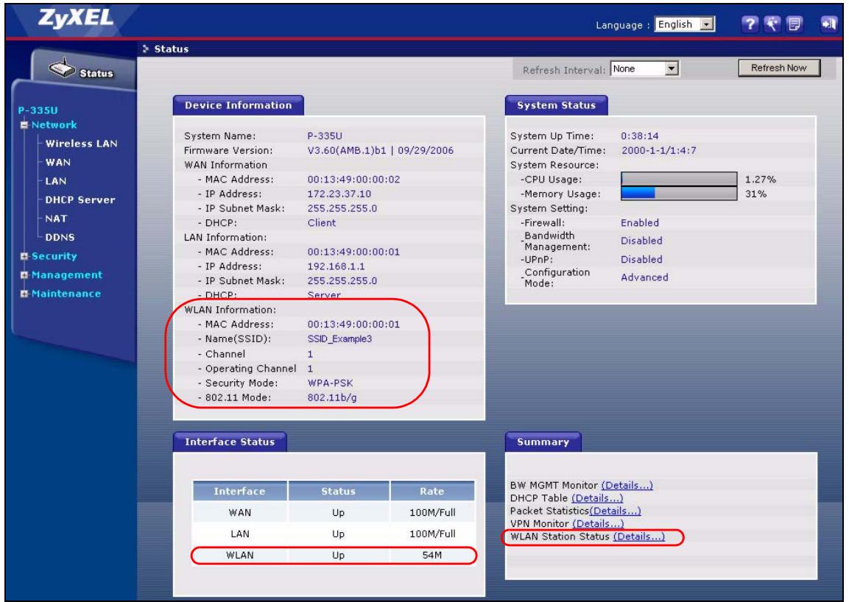Click the Interface column header

tap(240, 491)
